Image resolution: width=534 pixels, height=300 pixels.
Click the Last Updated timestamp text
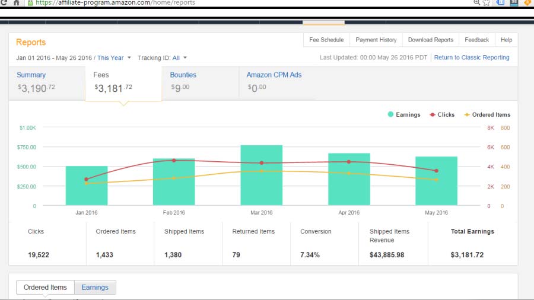coord(373,58)
